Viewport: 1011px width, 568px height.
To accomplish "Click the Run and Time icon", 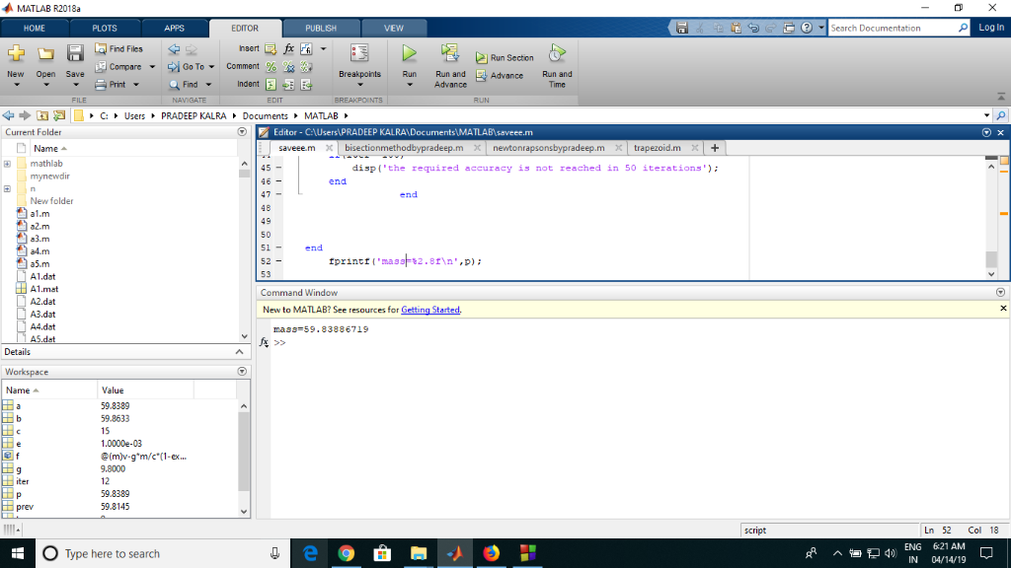I will tap(557, 53).
